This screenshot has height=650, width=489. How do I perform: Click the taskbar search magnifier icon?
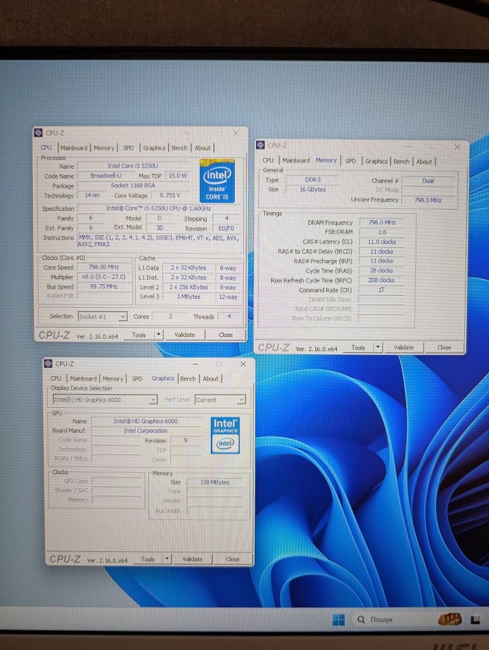coord(361,619)
